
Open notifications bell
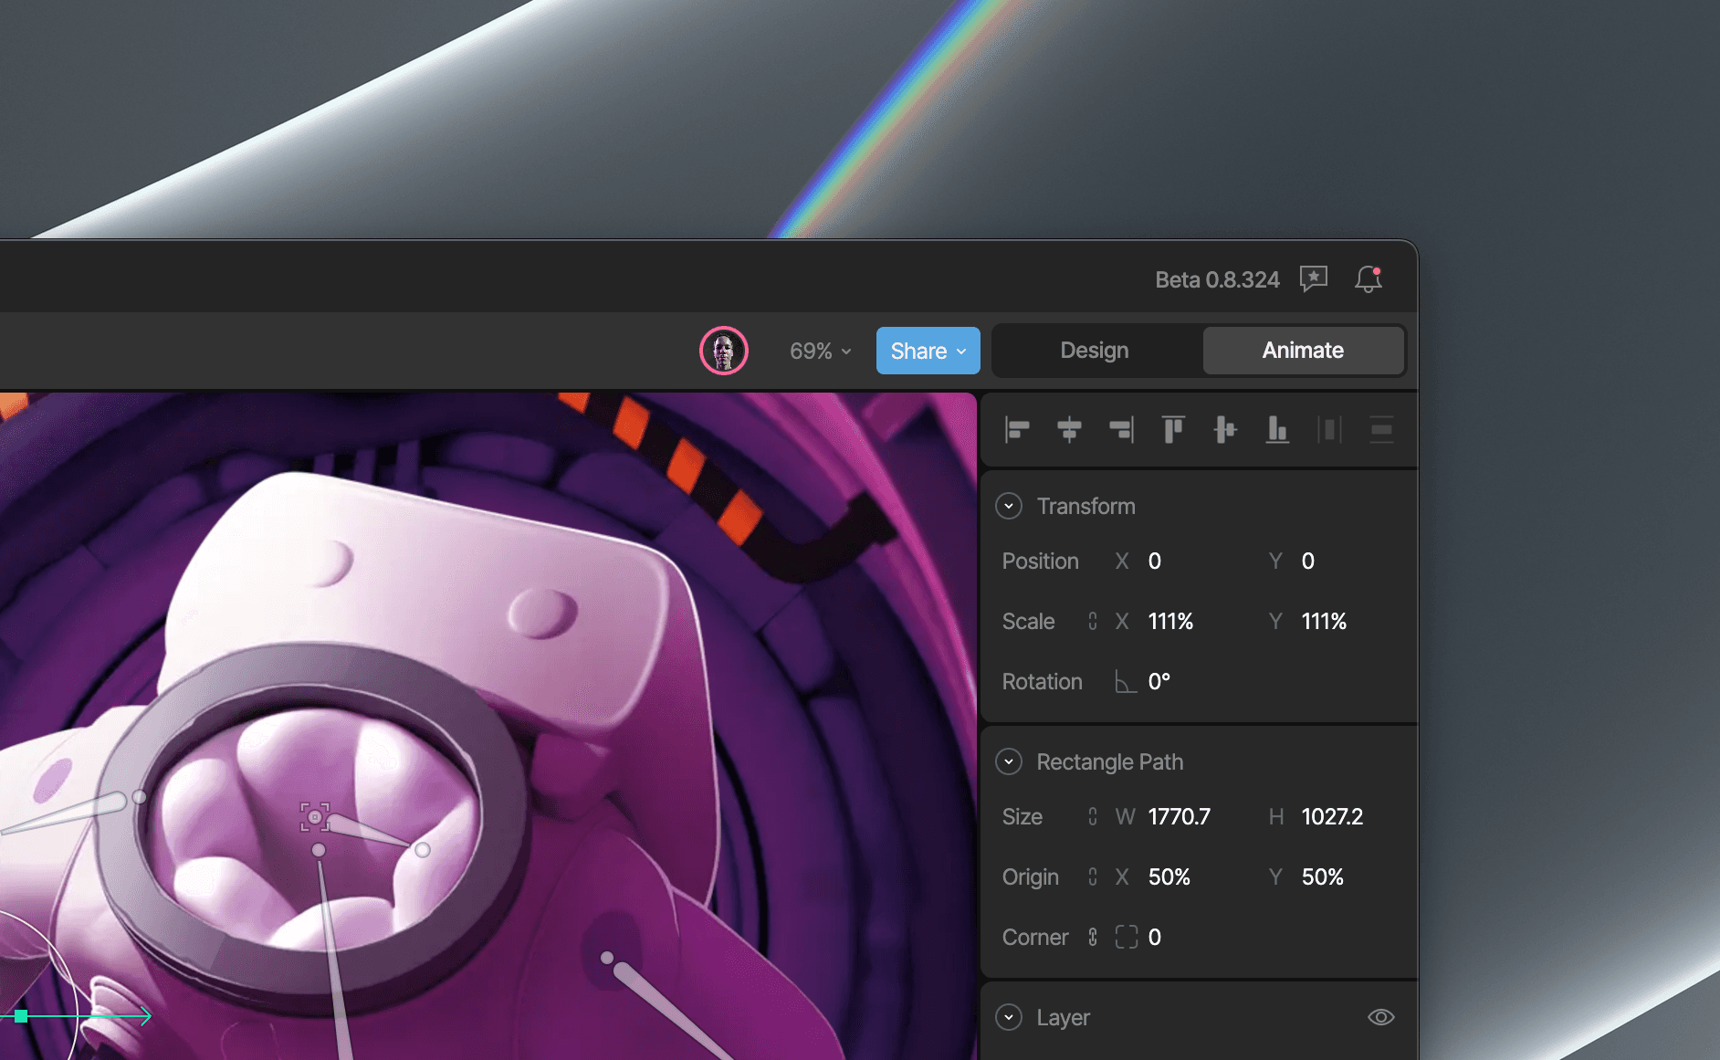[x=1368, y=278]
